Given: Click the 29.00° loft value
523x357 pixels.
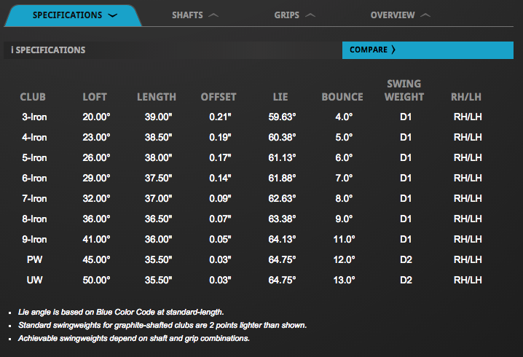Looking at the screenshot, I should [96, 178].
